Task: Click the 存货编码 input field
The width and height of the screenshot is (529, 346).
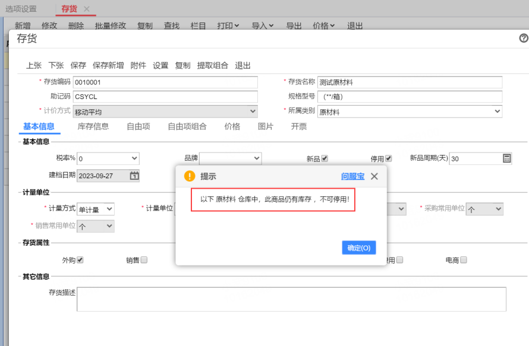Action: point(165,82)
